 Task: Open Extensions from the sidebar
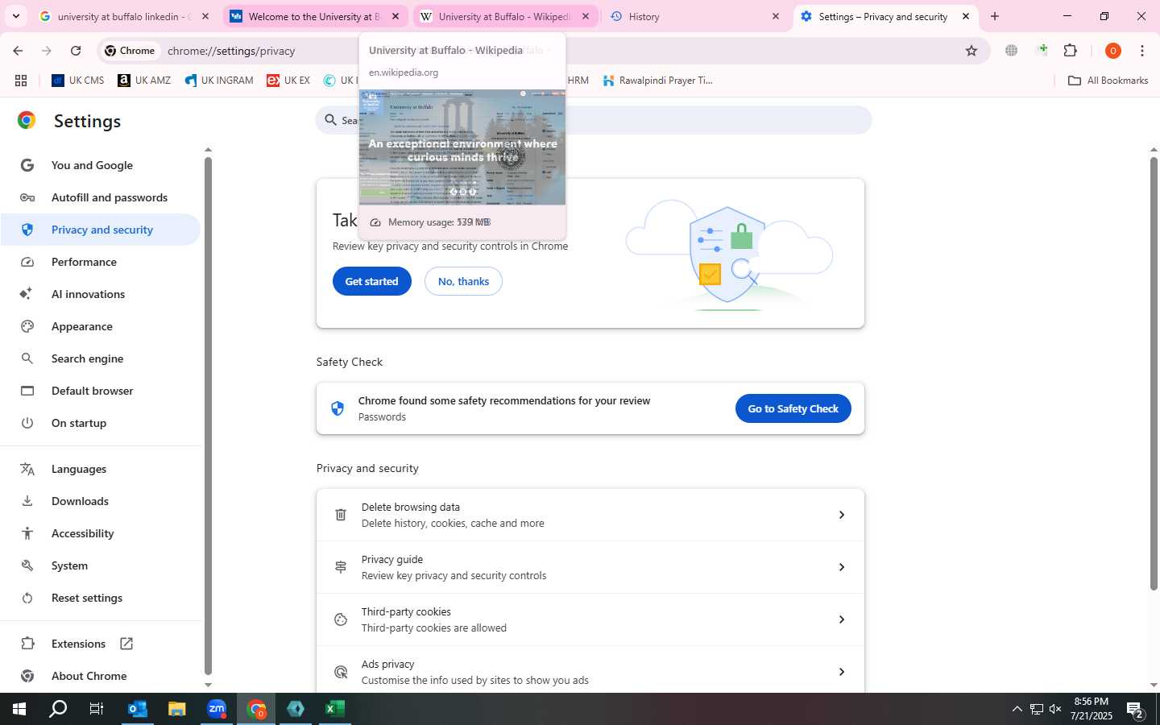100,644
